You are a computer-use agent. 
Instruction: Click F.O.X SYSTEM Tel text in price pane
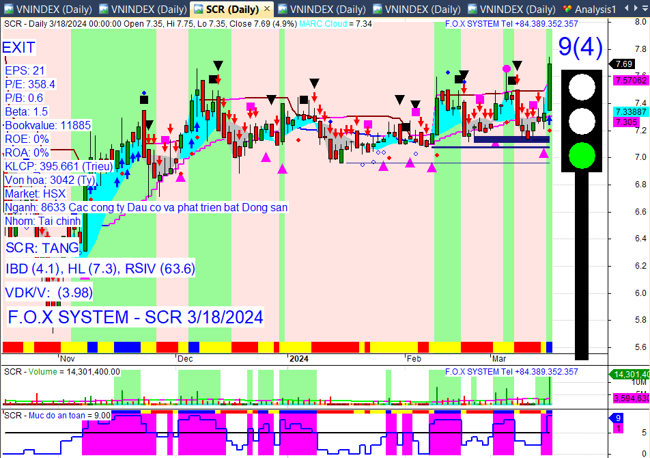pyautogui.click(x=511, y=24)
